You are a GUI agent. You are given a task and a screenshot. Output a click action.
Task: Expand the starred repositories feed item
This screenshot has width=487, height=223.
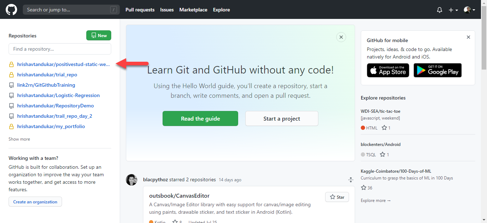pyautogui.click(x=350, y=180)
